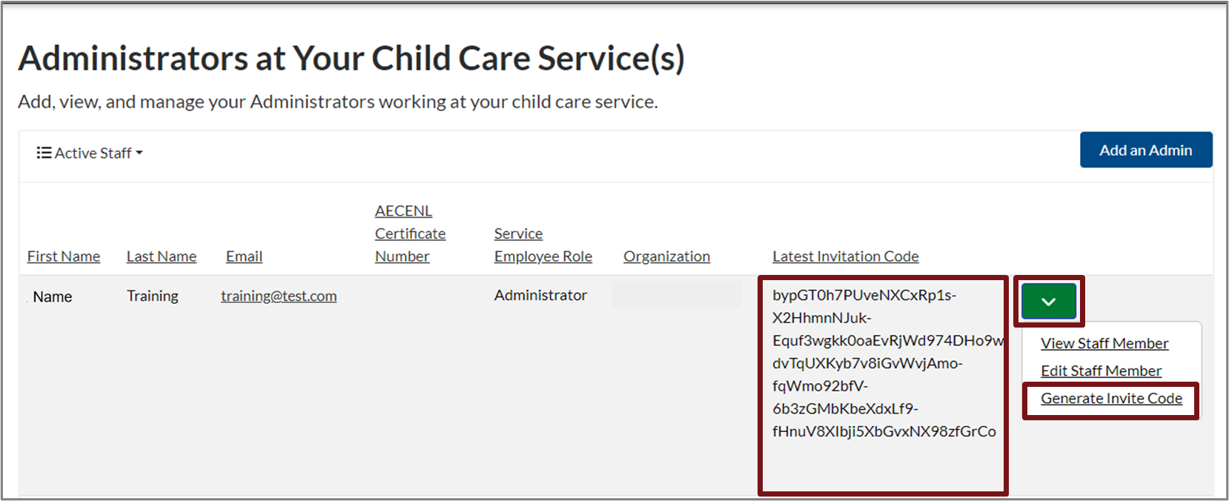Click the Email column header

pyautogui.click(x=244, y=256)
